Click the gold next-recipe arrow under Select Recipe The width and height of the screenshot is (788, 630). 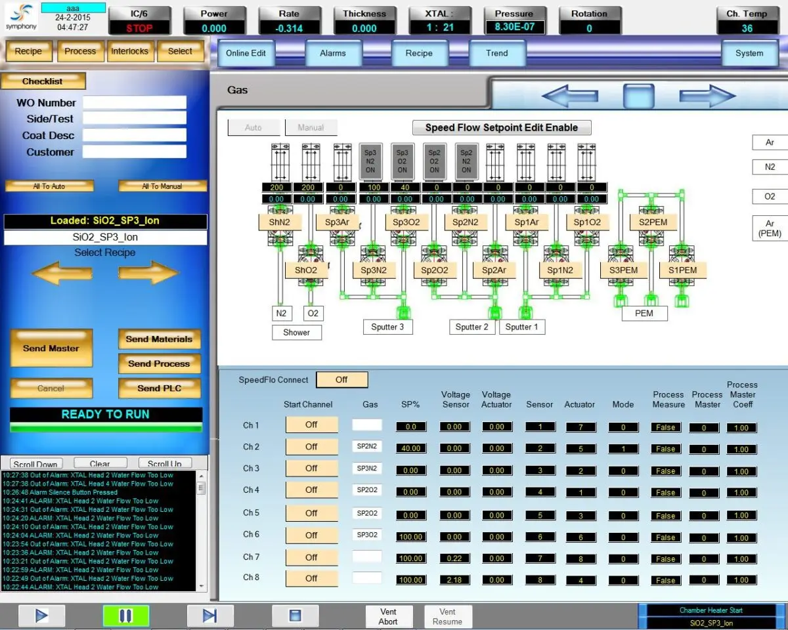(158, 272)
